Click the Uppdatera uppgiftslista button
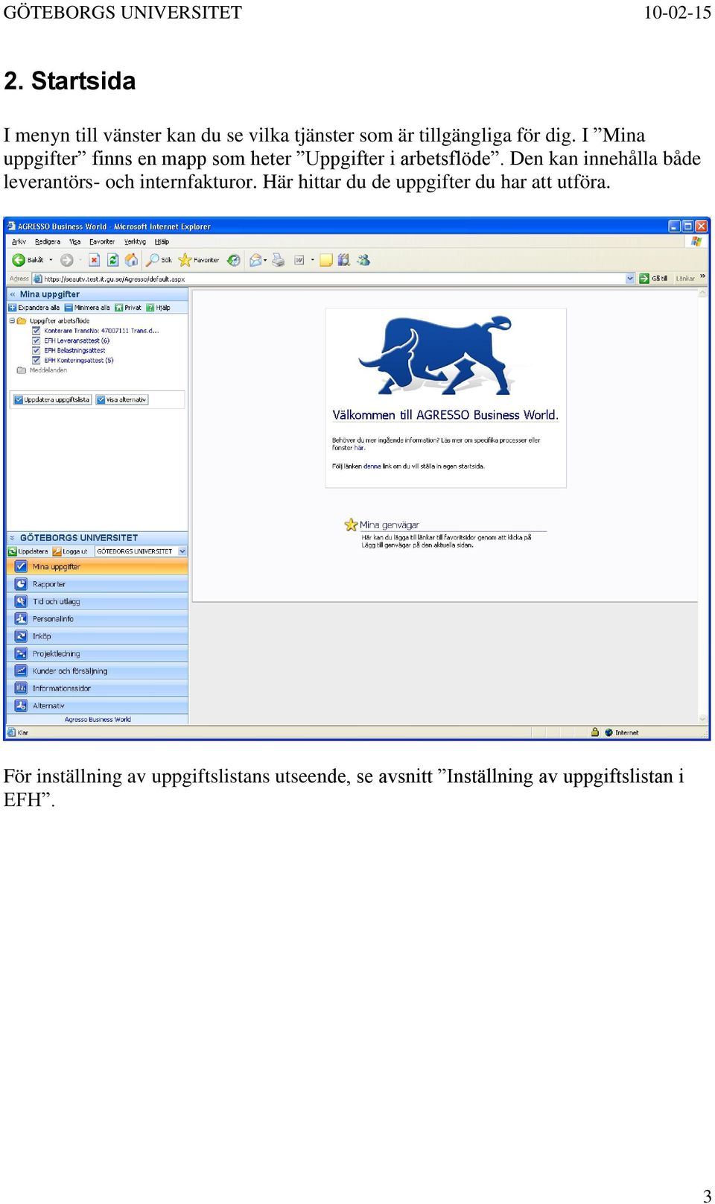 pos(52,400)
